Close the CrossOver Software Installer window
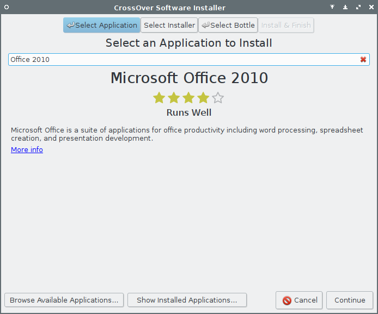The image size is (378, 314). [x=371, y=7]
